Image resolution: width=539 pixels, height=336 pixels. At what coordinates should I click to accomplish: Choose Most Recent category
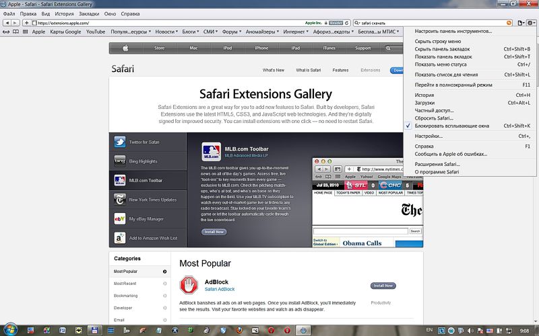(x=125, y=284)
